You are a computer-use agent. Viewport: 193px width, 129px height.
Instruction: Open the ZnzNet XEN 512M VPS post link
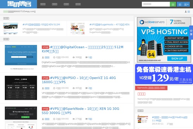41,25
